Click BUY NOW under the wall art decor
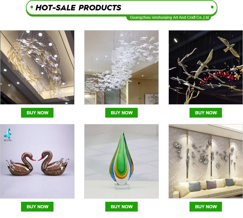 (x=206, y=207)
